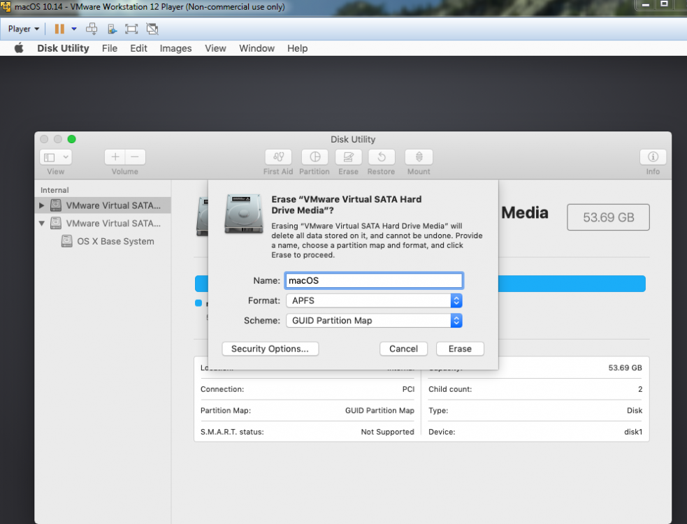Open the Format dropdown showing APFS
The image size is (687, 524).
pyautogui.click(x=374, y=300)
